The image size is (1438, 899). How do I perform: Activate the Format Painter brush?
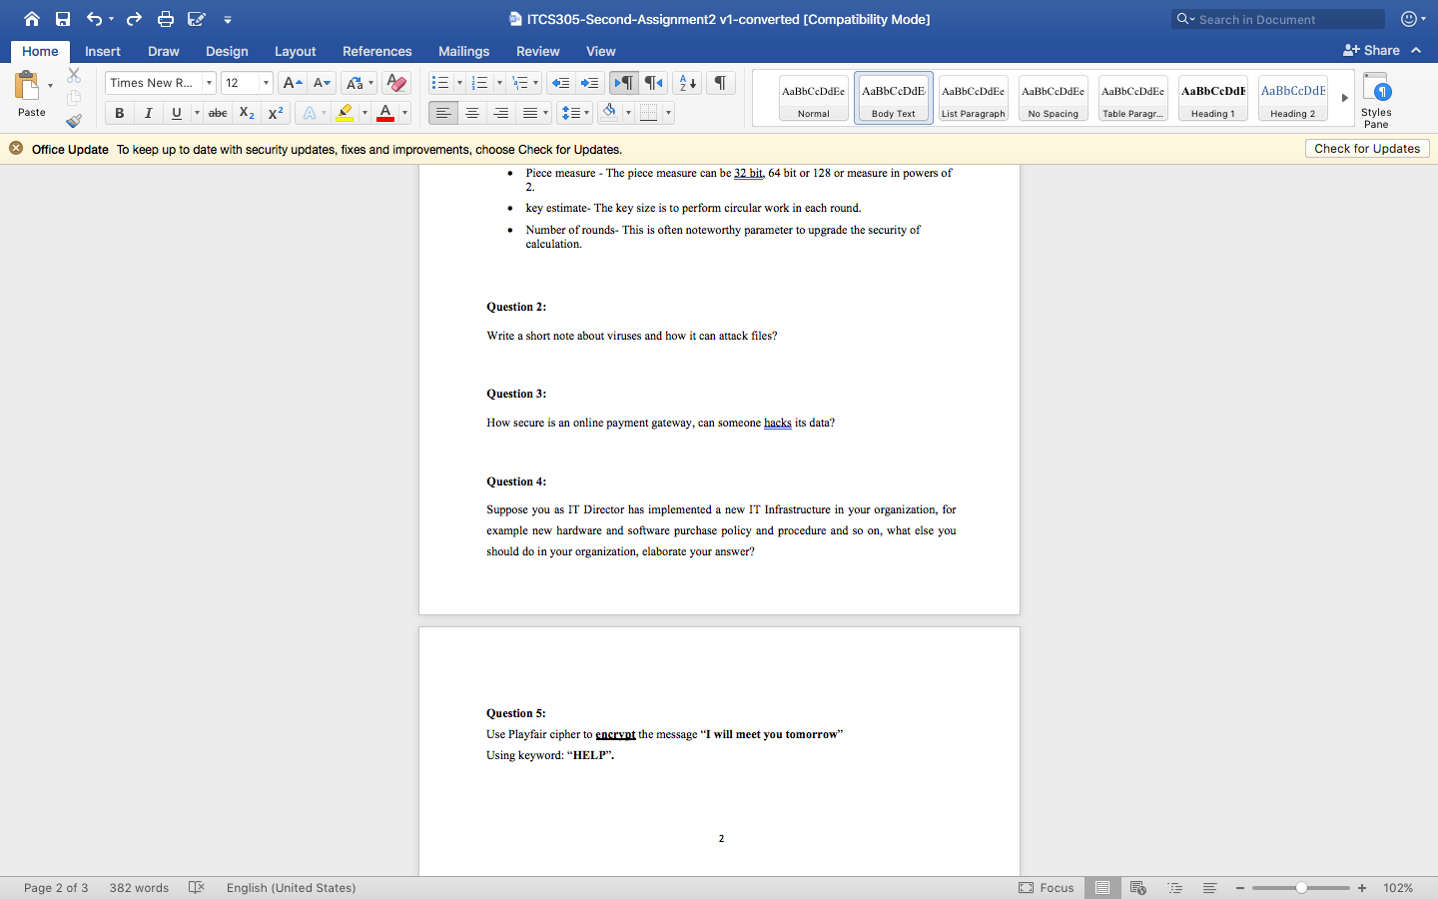74,121
